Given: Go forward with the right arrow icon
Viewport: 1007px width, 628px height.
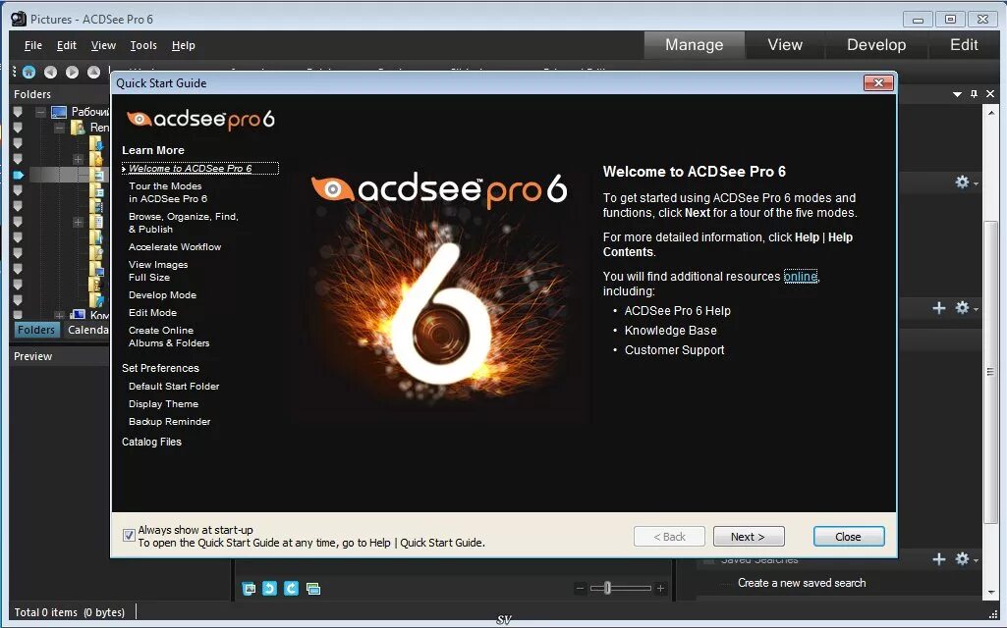Looking at the screenshot, I should tap(72, 72).
